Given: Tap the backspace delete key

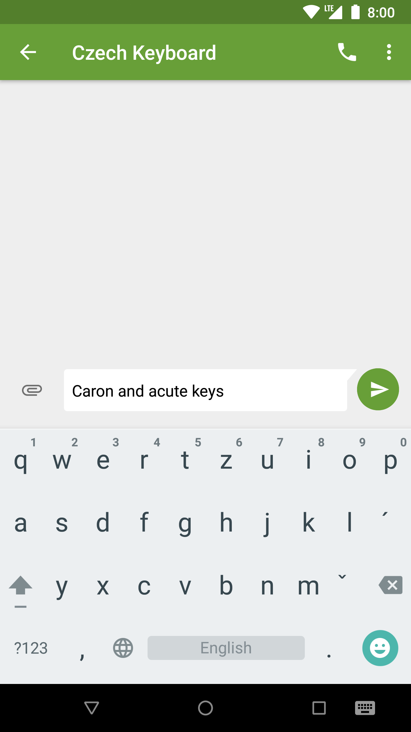Looking at the screenshot, I should tap(390, 585).
